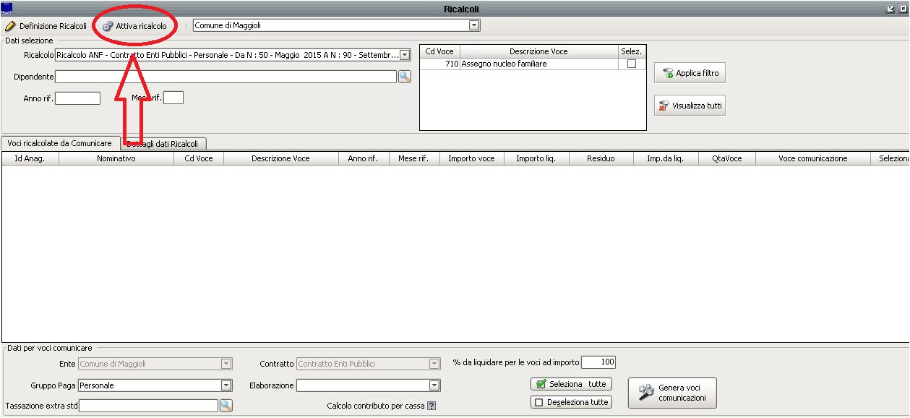Image resolution: width=910 pixels, height=418 pixels.
Task: Click Seleziona tutte button
Action: point(570,384)
